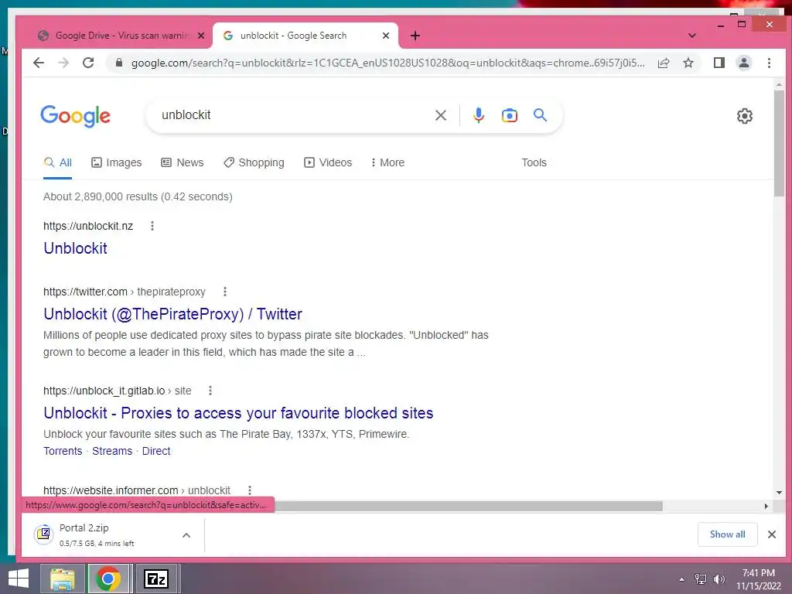
Task: Search by image with camera icon
Action: 509,115
